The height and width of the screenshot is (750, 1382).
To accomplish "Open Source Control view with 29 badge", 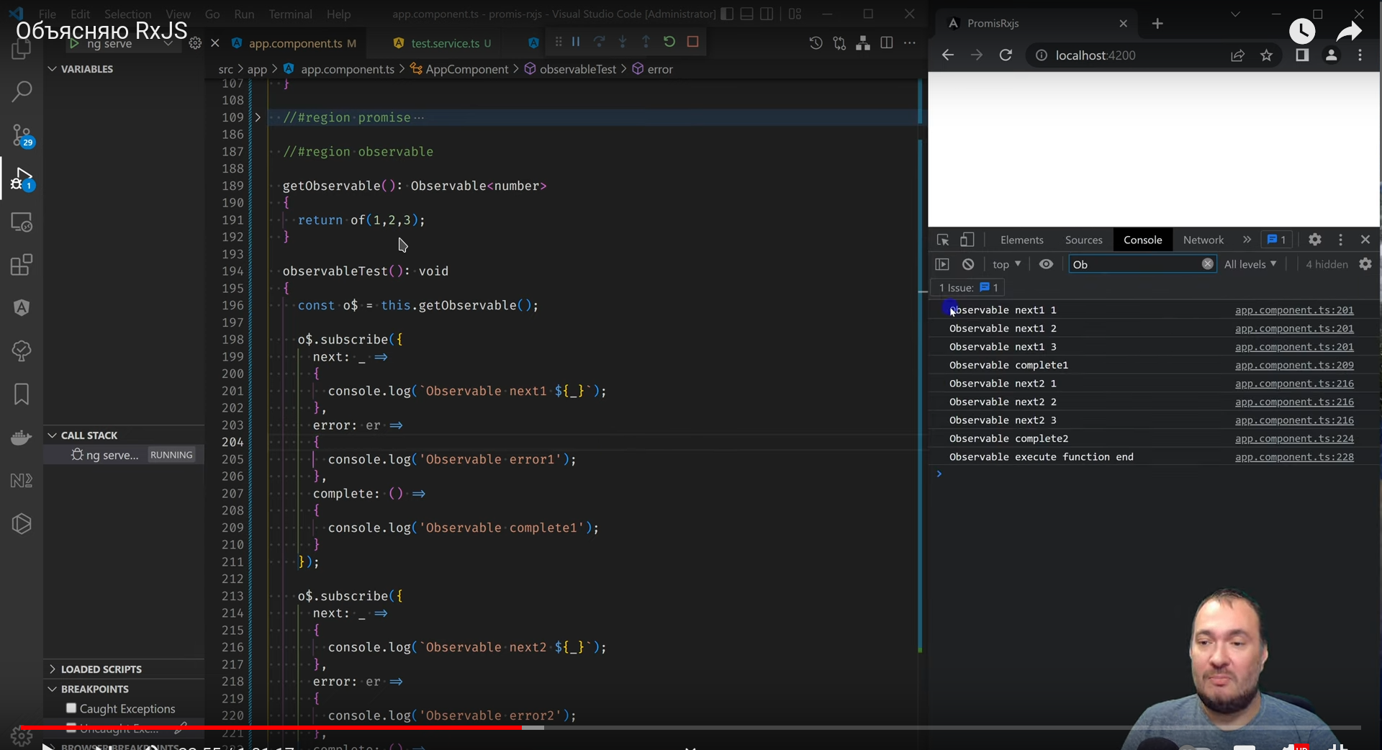I will coord(22,135).
